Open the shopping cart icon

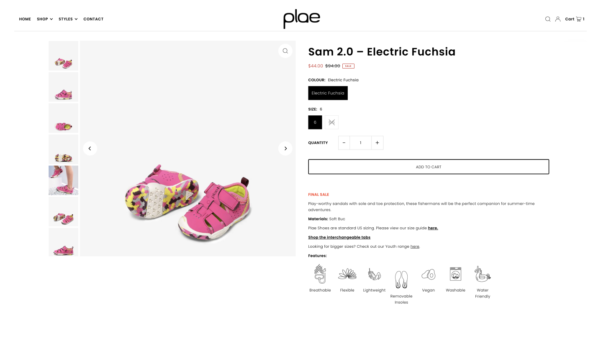(x=578, y=19)
